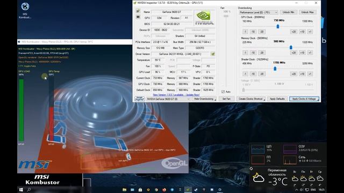This screenshot has width=344, height=193.
Task: Click the BIOS version field
Action: [x=171, y=24]
